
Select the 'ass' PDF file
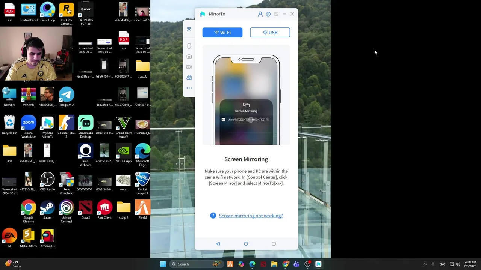(124, 40)
